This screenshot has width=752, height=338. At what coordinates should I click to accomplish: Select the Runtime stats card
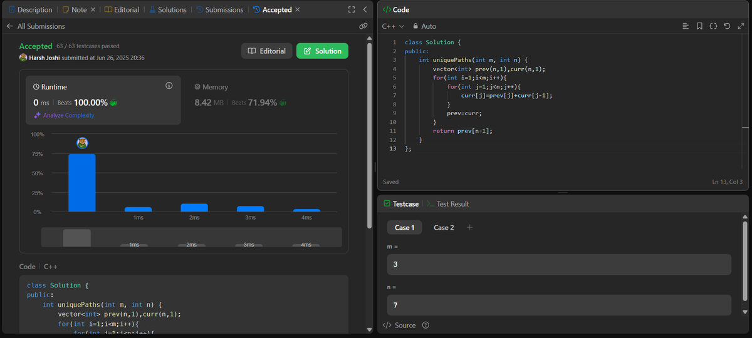(x=103, y=100)
